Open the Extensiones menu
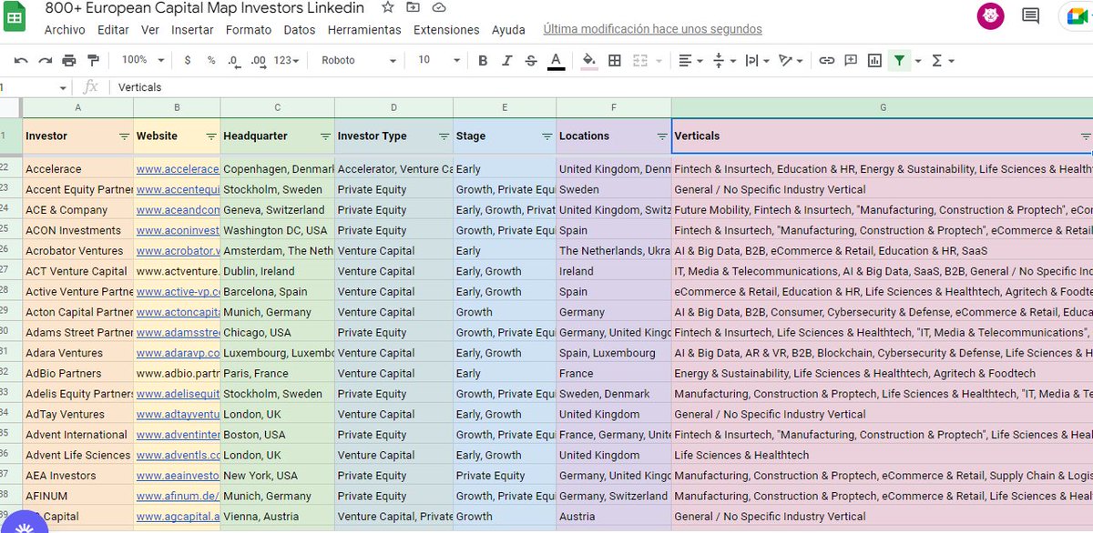 click(x=446, y=30)
